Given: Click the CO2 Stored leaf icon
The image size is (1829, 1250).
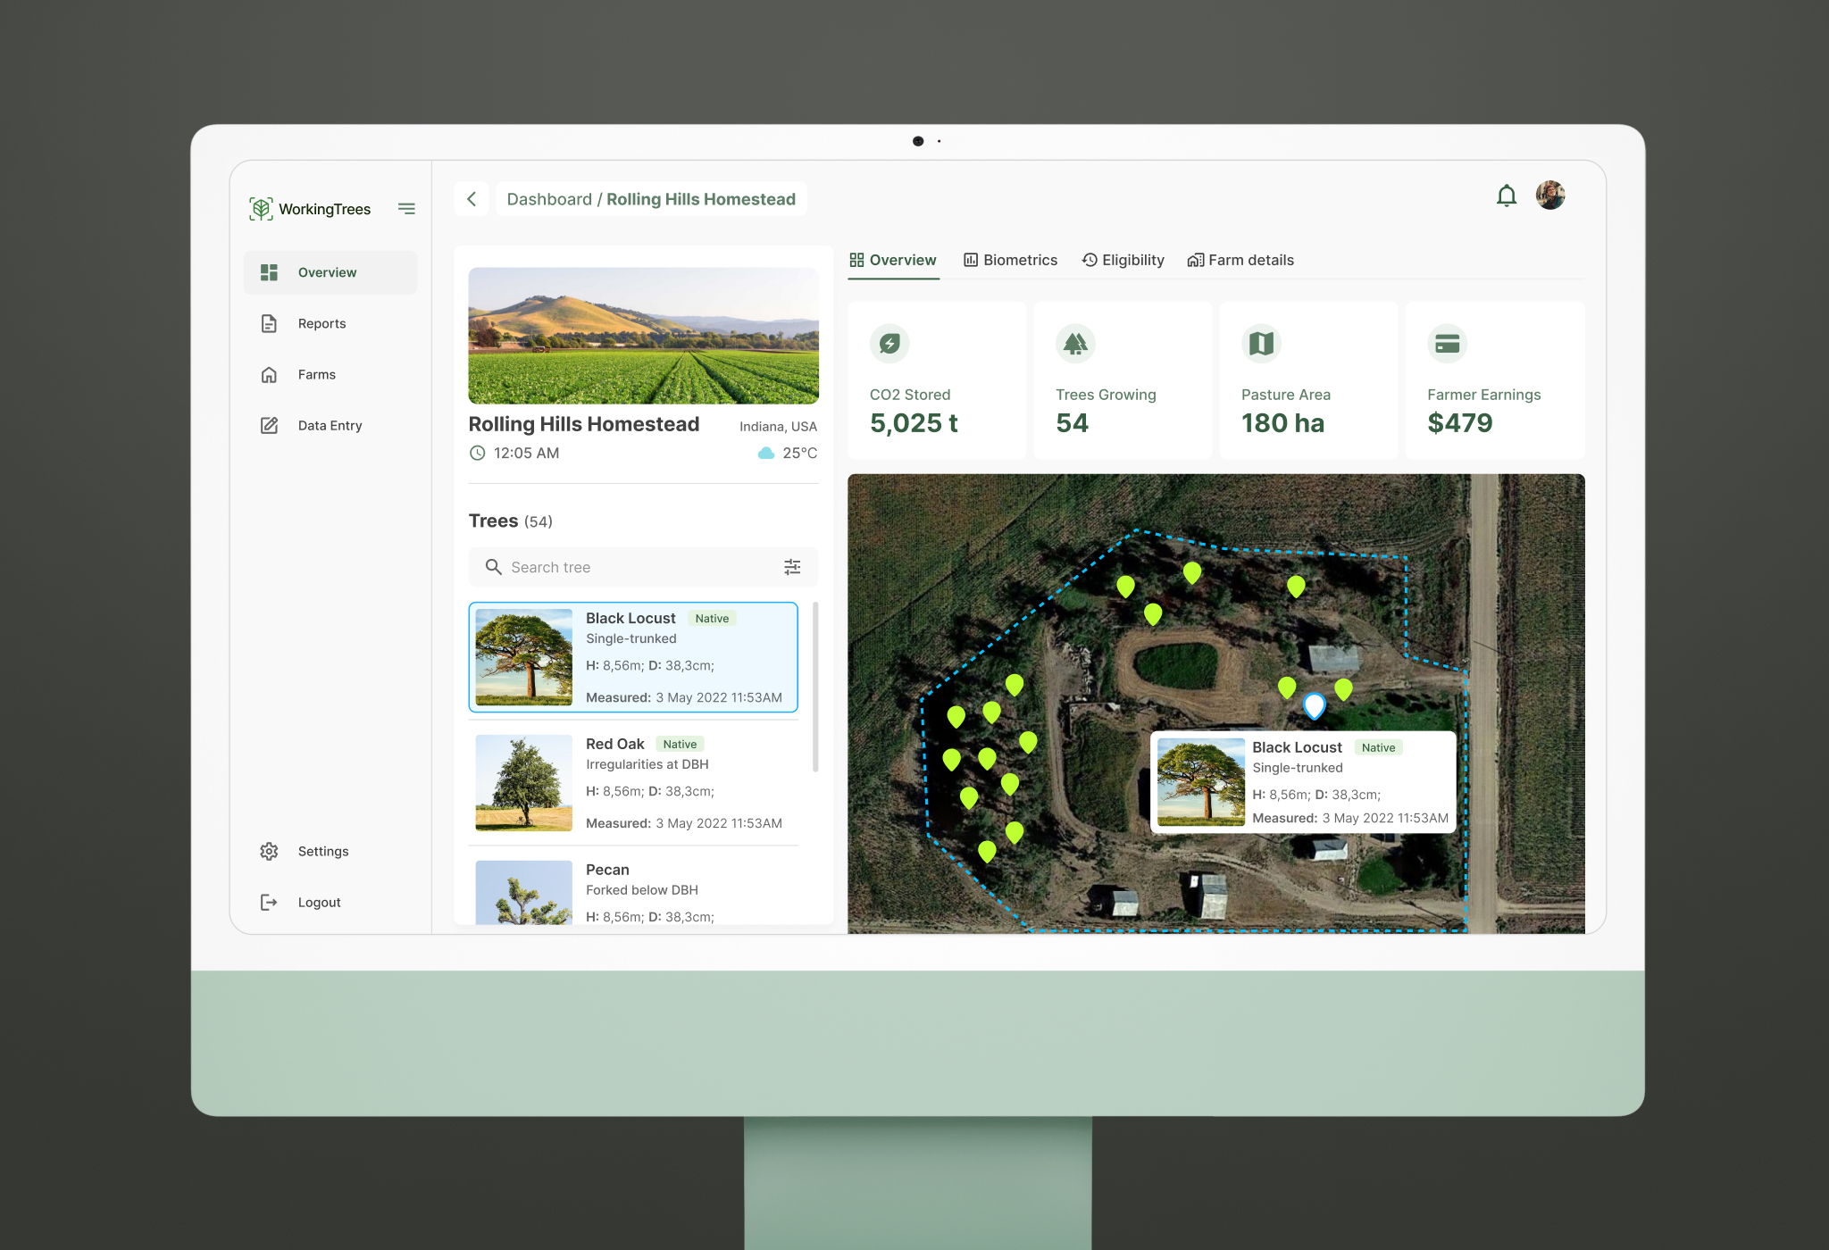Looking at the screenshot, I should [x=889, y=344].
